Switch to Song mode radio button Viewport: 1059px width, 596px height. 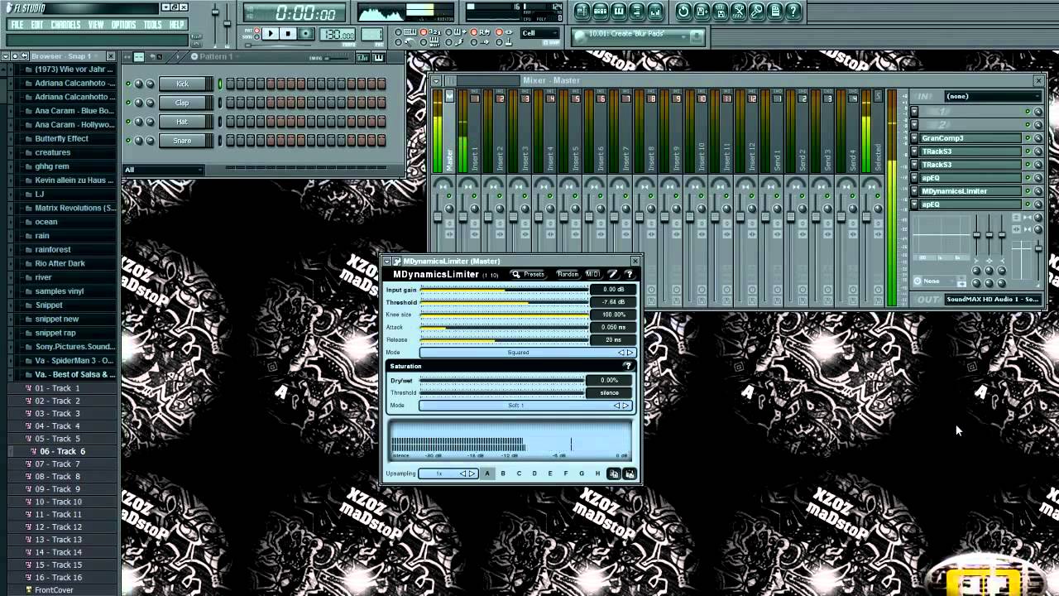click(x=256, y=37)
